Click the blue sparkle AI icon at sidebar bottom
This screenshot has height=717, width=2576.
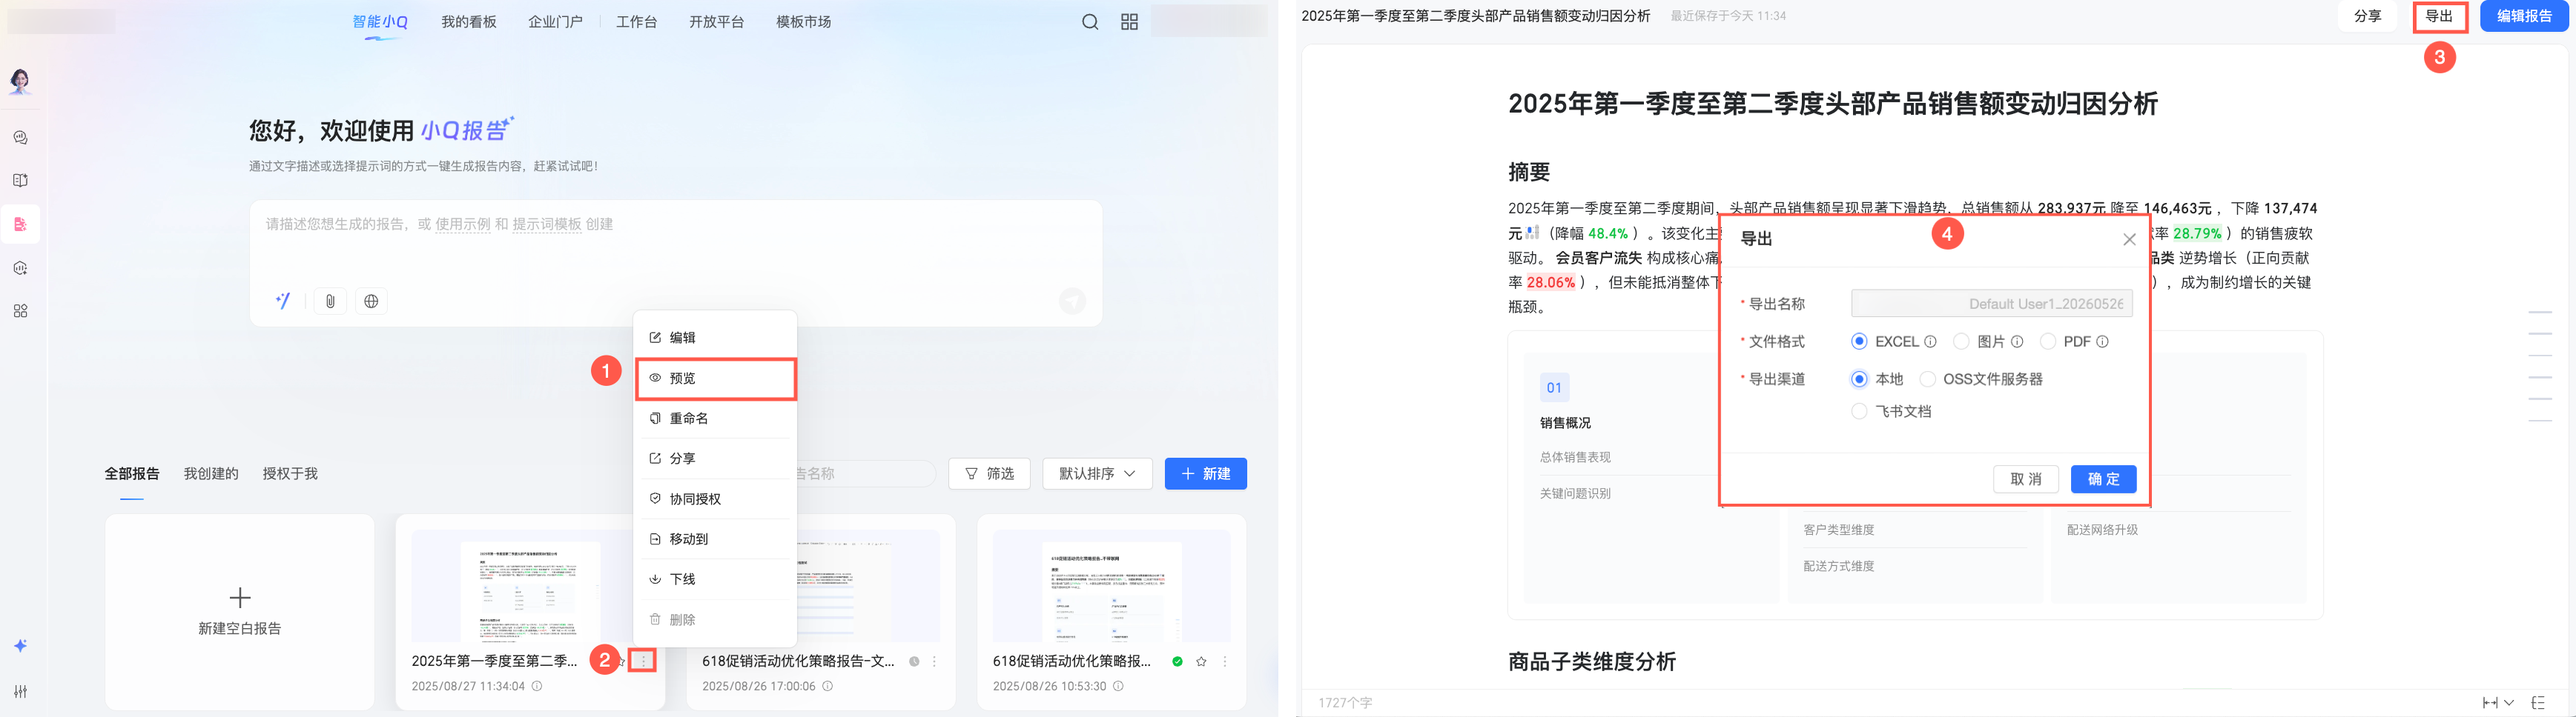(20, 646)
